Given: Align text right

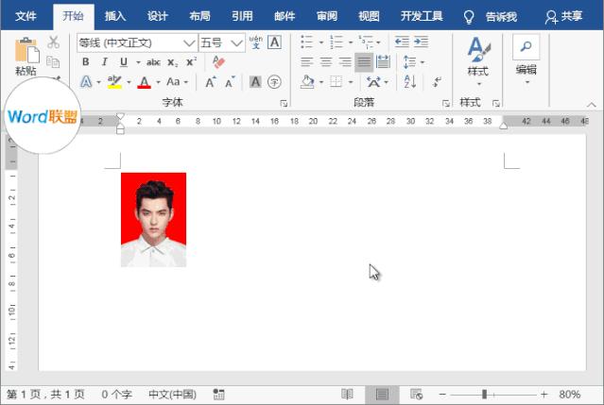Looking at the screenshot, I should point(345,62).
